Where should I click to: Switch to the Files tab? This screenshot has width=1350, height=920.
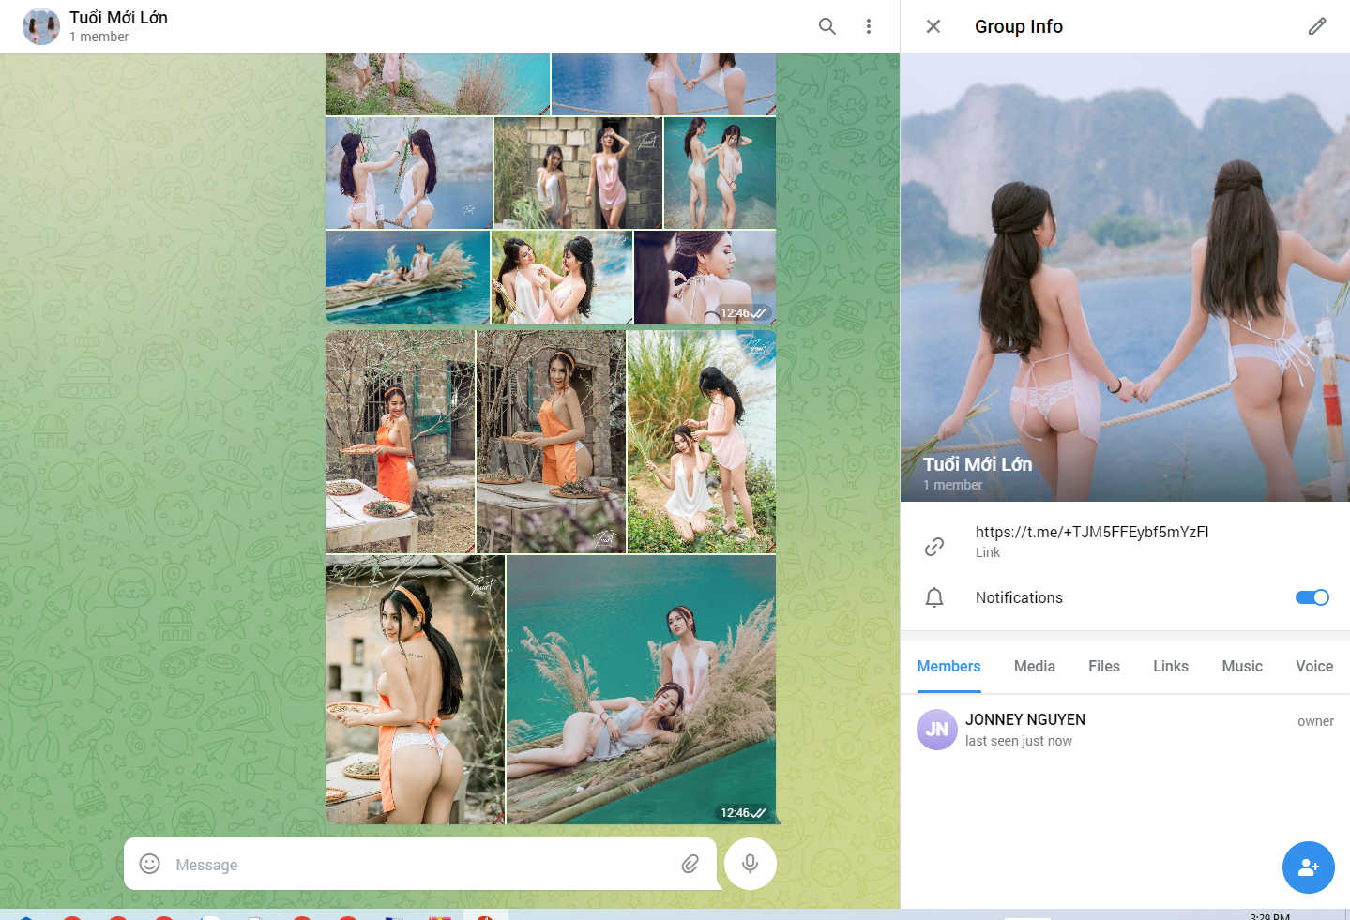pyautogui.click(x=1103, y=666)
